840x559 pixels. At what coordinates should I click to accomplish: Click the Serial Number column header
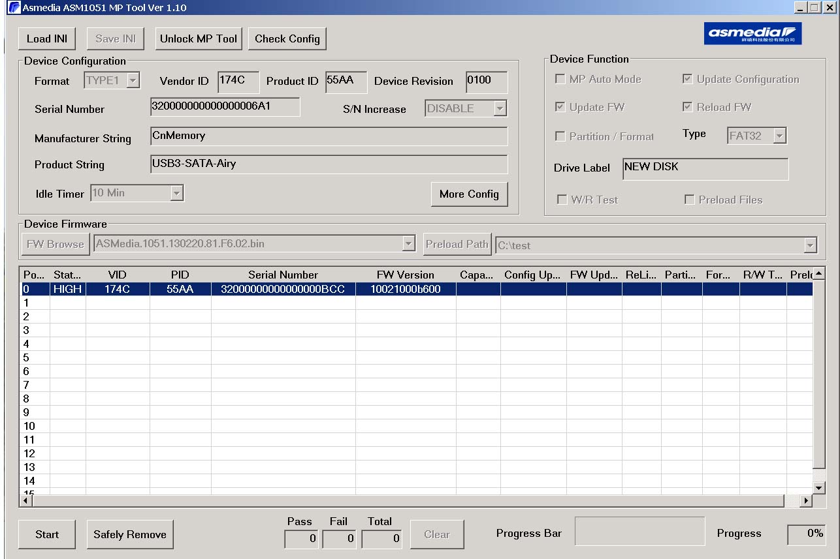click(283, 275)
